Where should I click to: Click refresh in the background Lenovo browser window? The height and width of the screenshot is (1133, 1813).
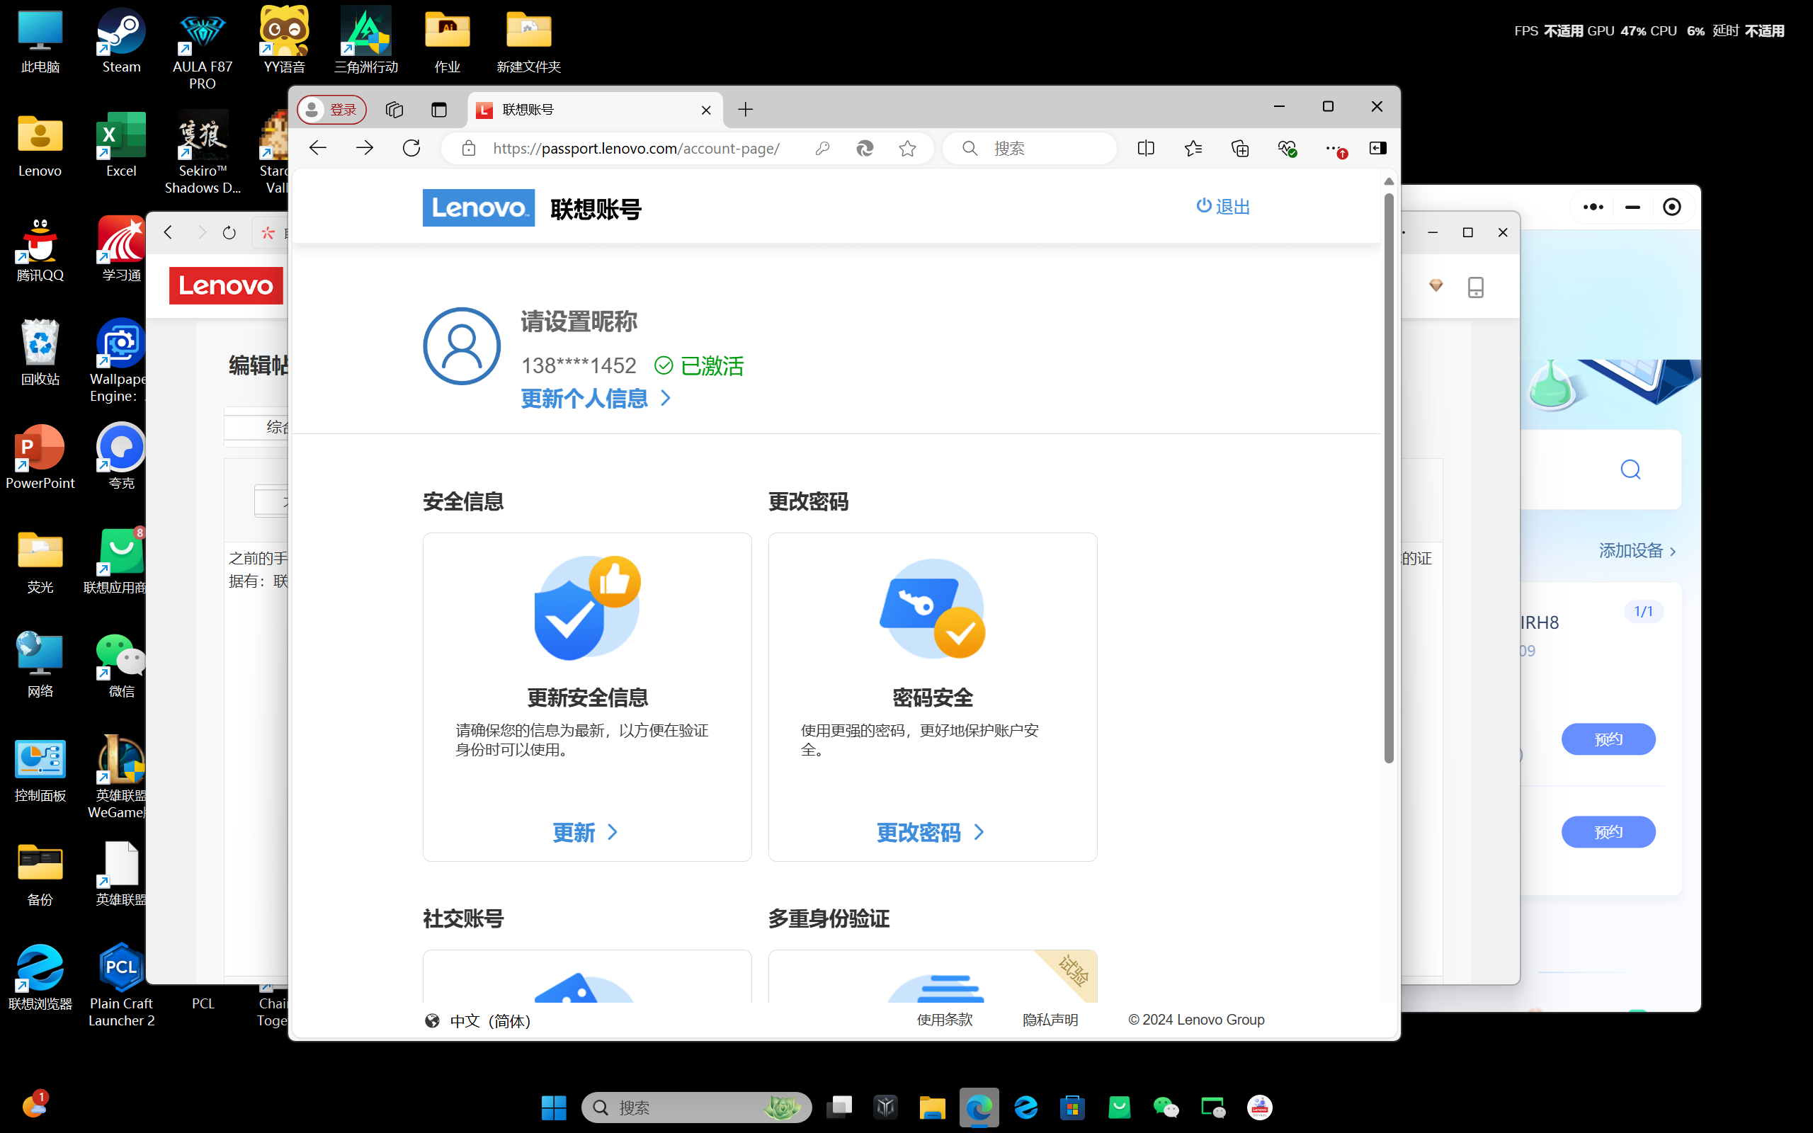(229, 233)
